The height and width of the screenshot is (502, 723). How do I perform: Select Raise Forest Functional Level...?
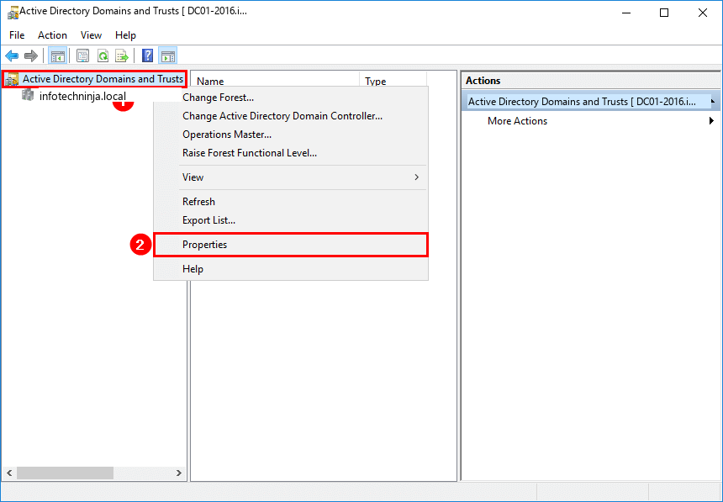pos(291,153)
